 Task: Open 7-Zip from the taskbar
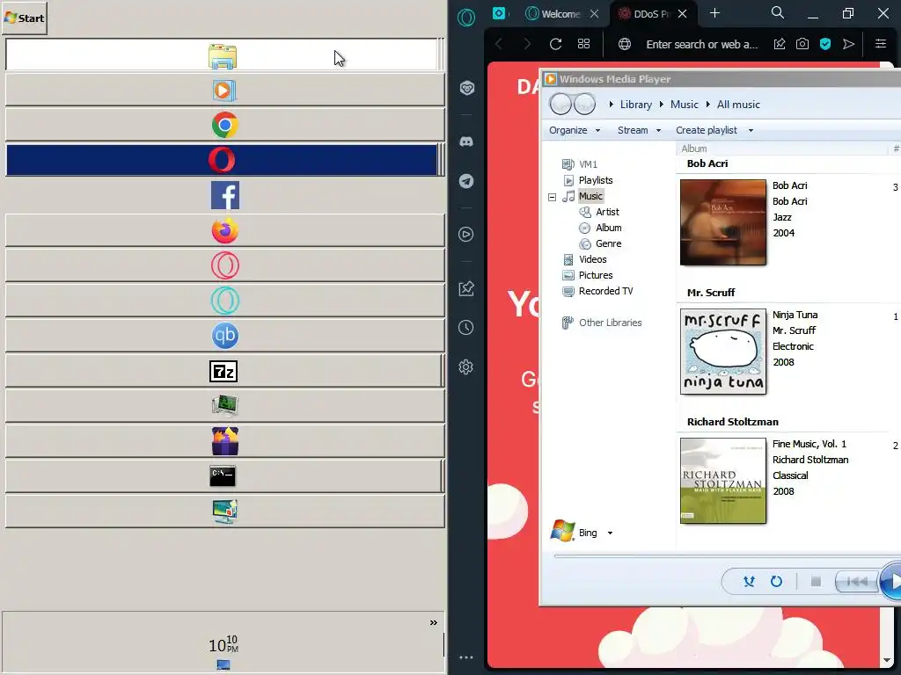click(x=223, y=372)
